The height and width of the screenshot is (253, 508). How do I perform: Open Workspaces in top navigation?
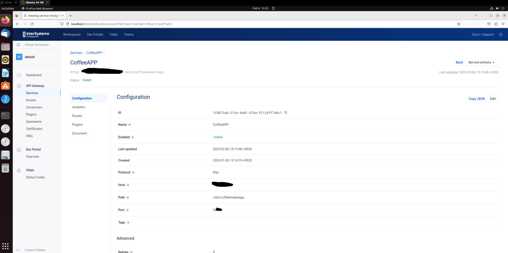click(x=72, y=35)
